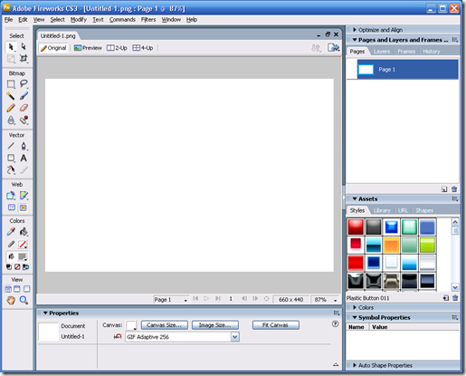Select the Zoom tool

(x=24, y=300)
